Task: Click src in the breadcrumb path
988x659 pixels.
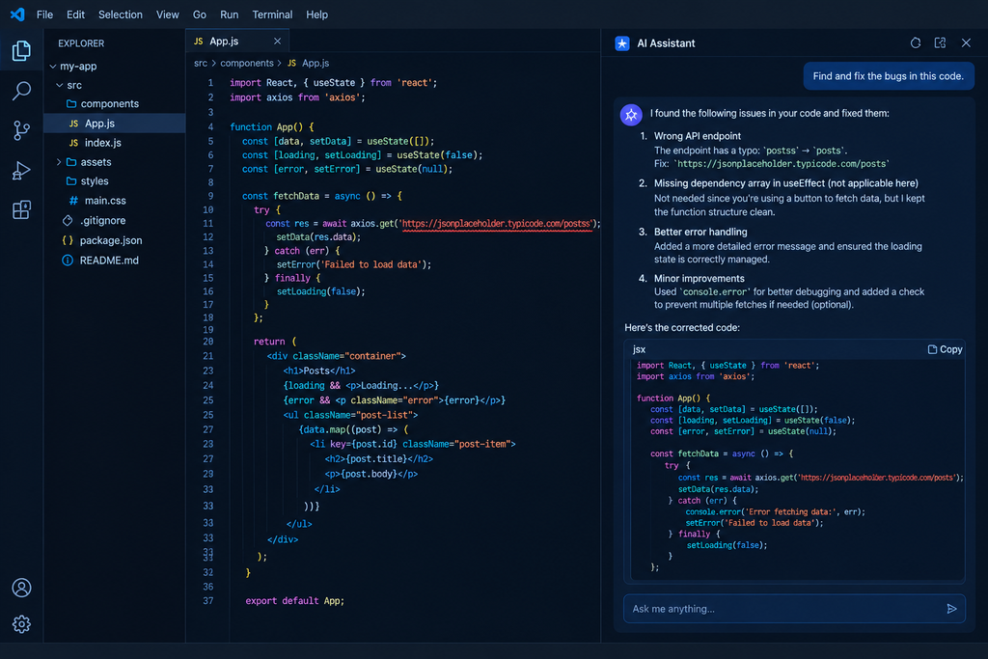Action: [201, 63]
